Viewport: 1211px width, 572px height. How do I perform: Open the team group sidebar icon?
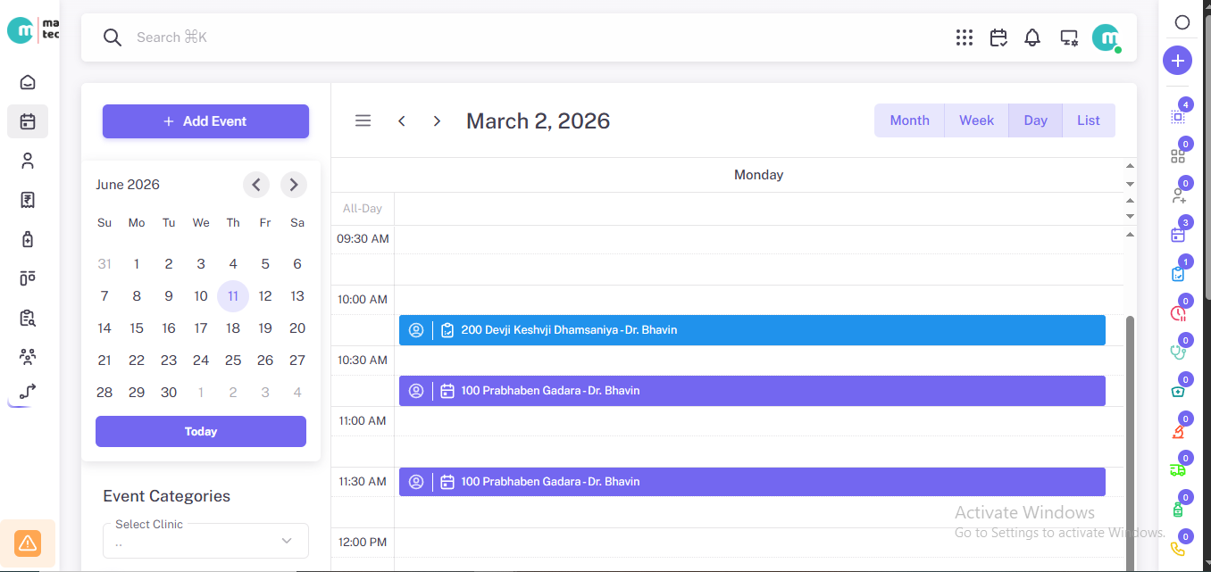28,357
